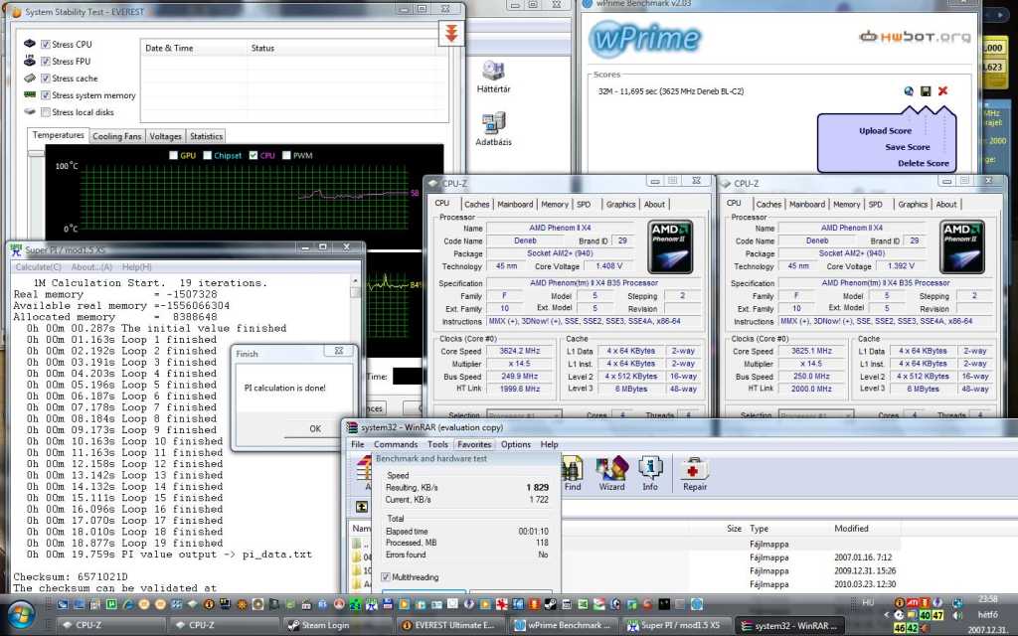This screenshot has height=636, width=1018.
Task: Click the Find toolbar icon in WinRAR
Action: [x=573, y=474]
